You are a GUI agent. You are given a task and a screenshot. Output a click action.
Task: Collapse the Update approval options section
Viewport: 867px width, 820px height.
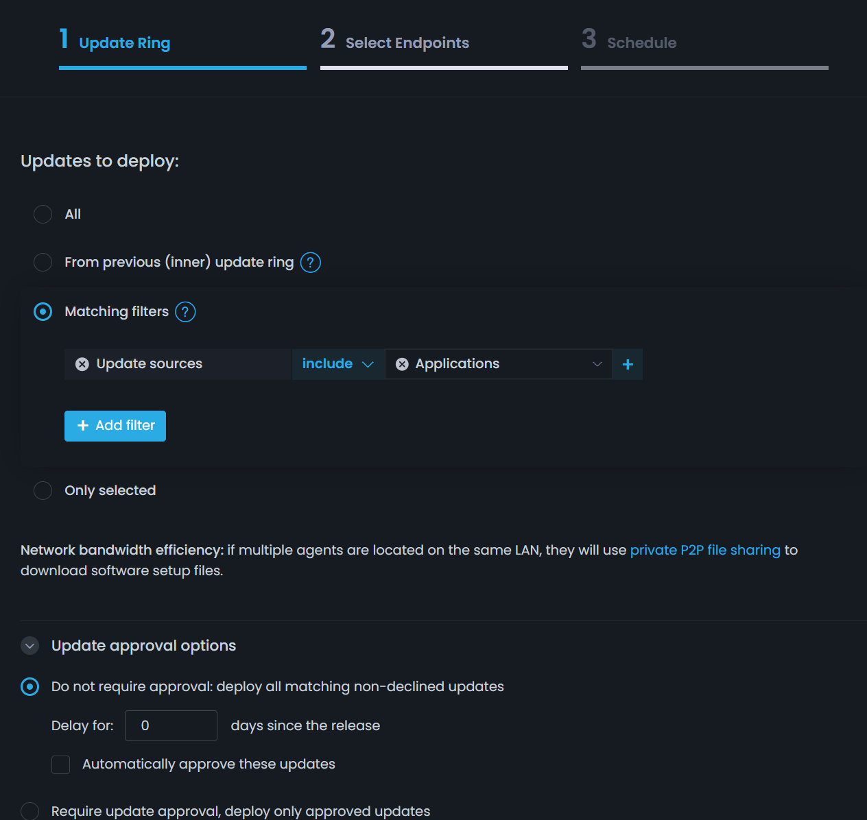29,645
